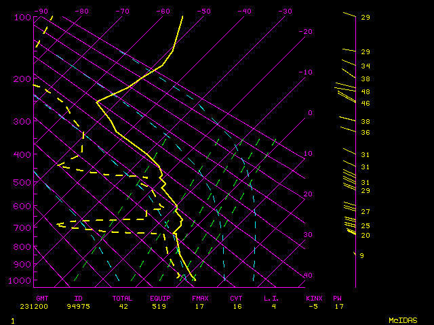Viewport: 434px width, 325px height.
Task: Click the 231200 time value
Action: (x=47, y=307)
